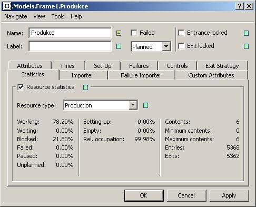Expand the Resource type Production dropdown arrow

pyautogui.click(x=133, y=105)
